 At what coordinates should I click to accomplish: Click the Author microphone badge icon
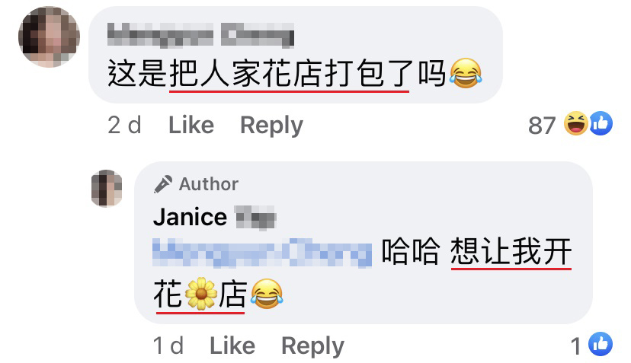[x=163, y=184]
